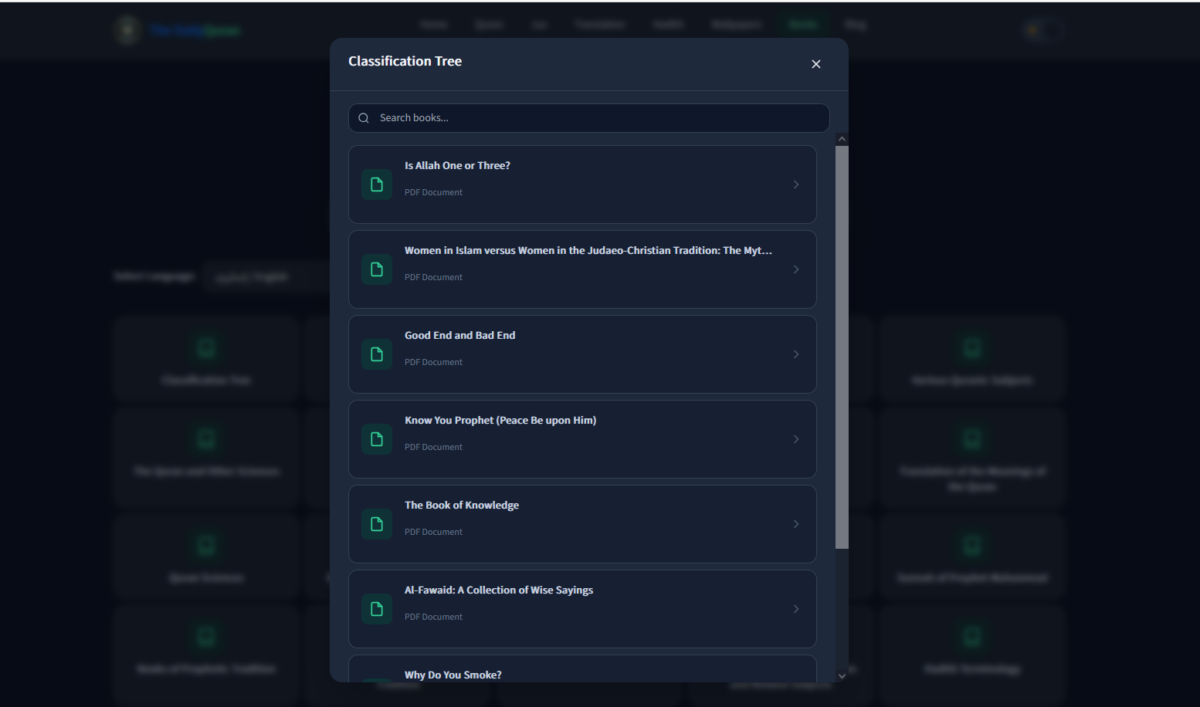Image resolution: width=1200 pixels, height=707 pixels.
Task: Click PDF icon for The Book of Knowledge
Action: coord(377,524)
